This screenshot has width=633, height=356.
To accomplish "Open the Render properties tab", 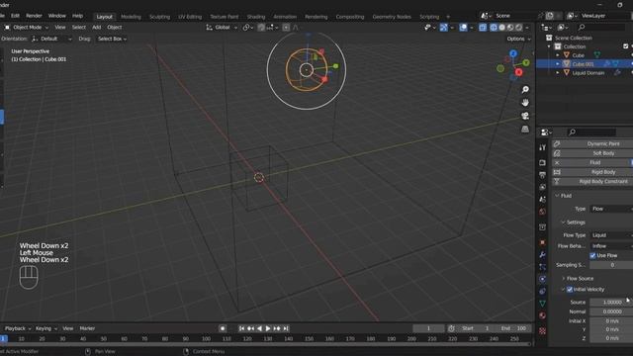I will coord(542,162).
